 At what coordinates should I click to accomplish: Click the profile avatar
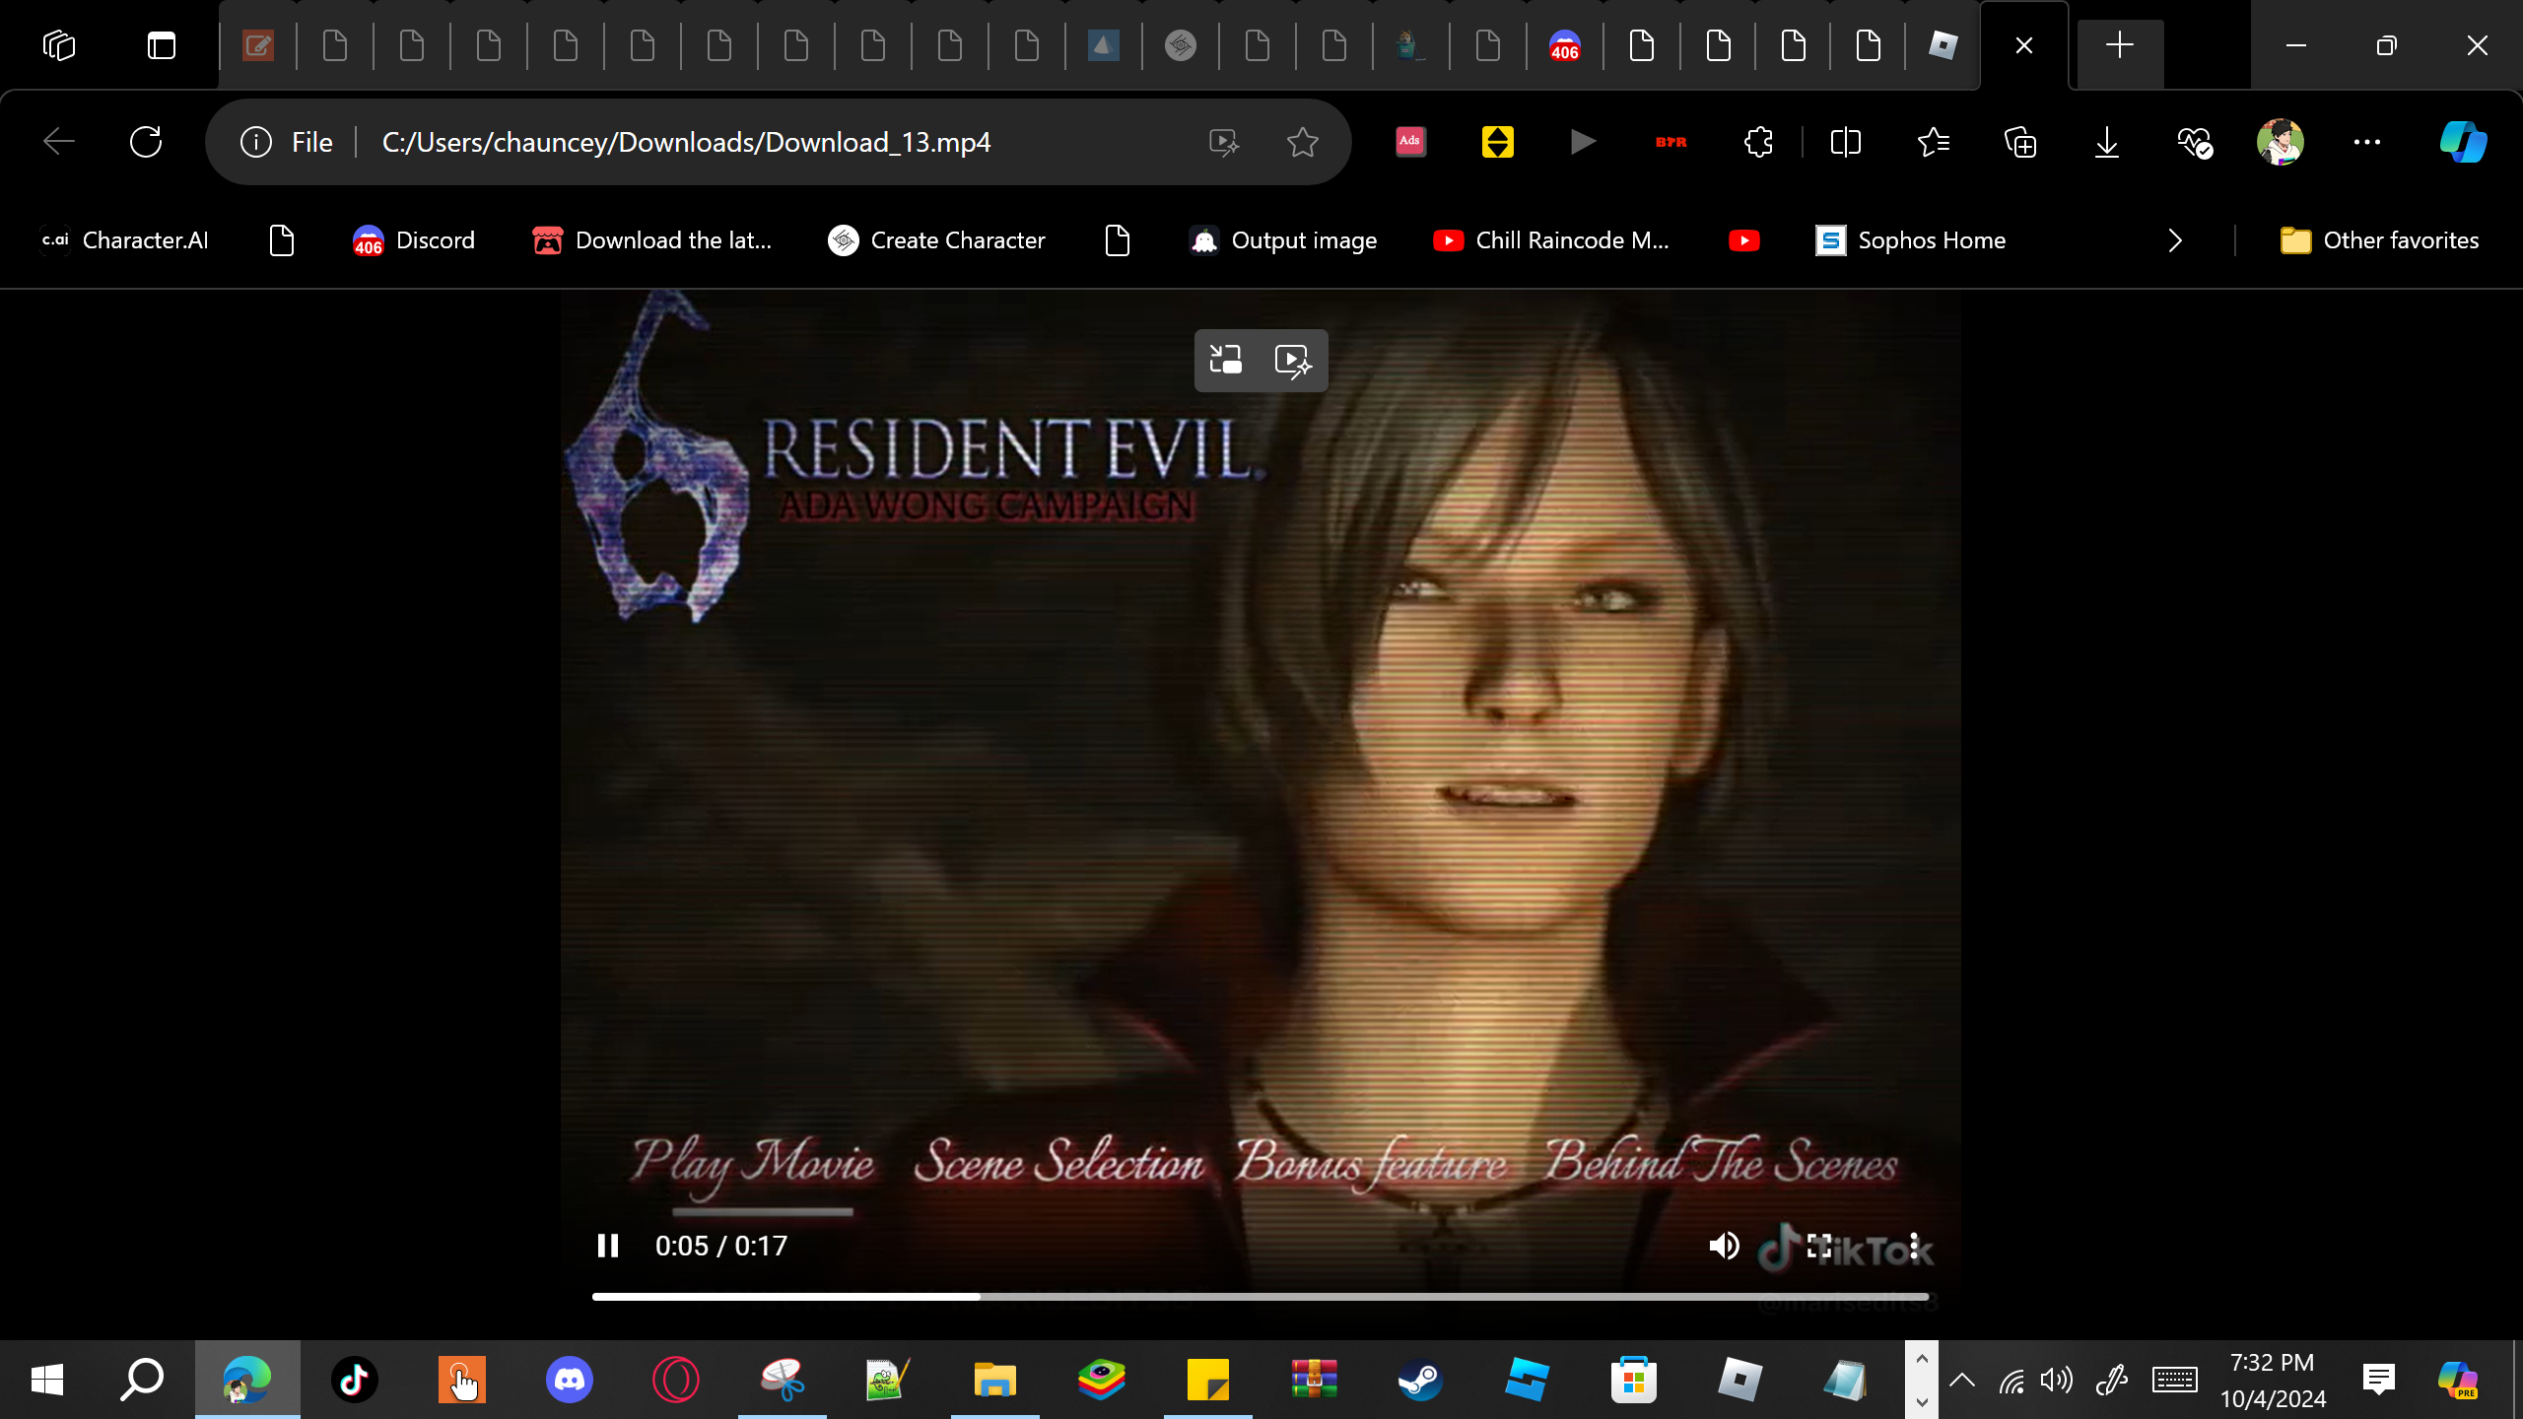click(x=2281, y=142)
